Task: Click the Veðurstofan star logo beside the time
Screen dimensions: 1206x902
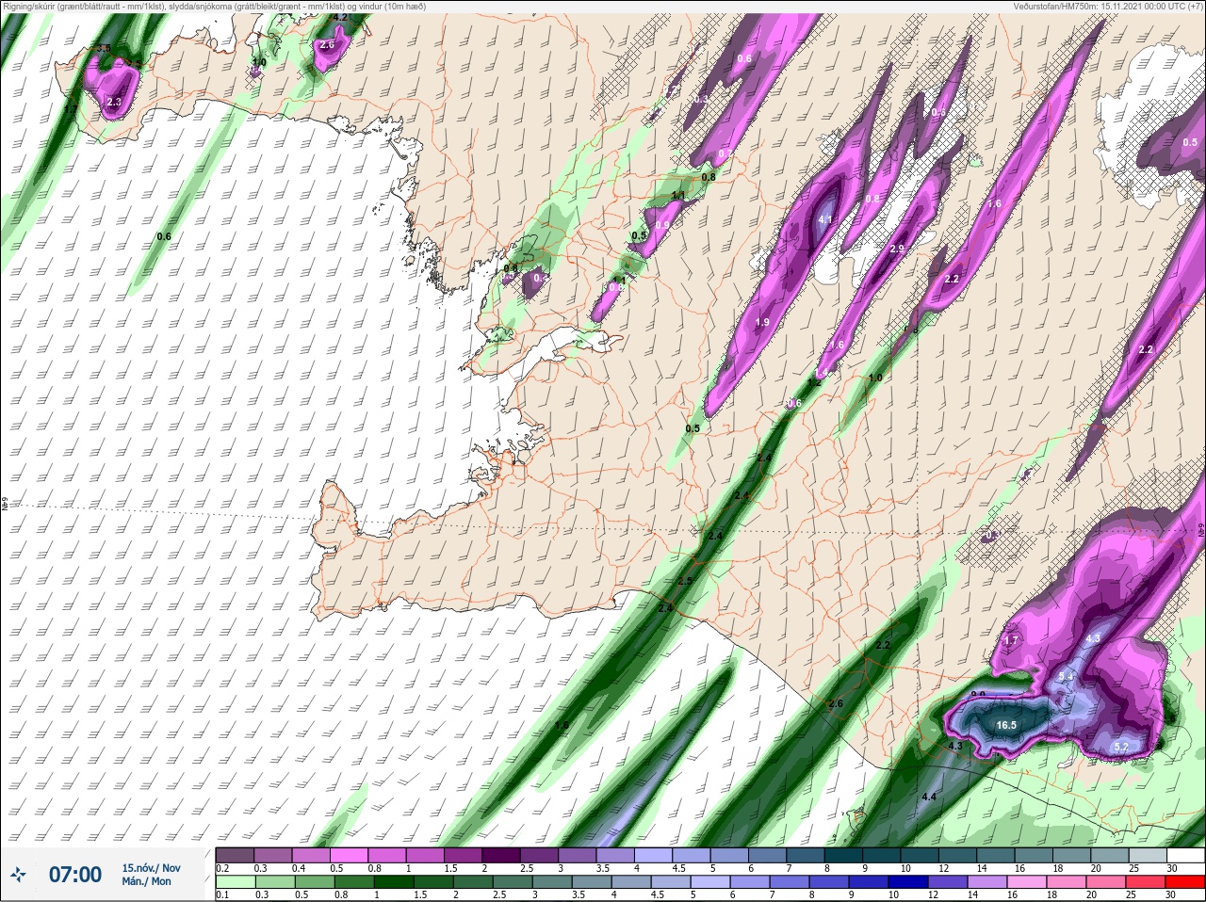Action: tap(18, 876)
